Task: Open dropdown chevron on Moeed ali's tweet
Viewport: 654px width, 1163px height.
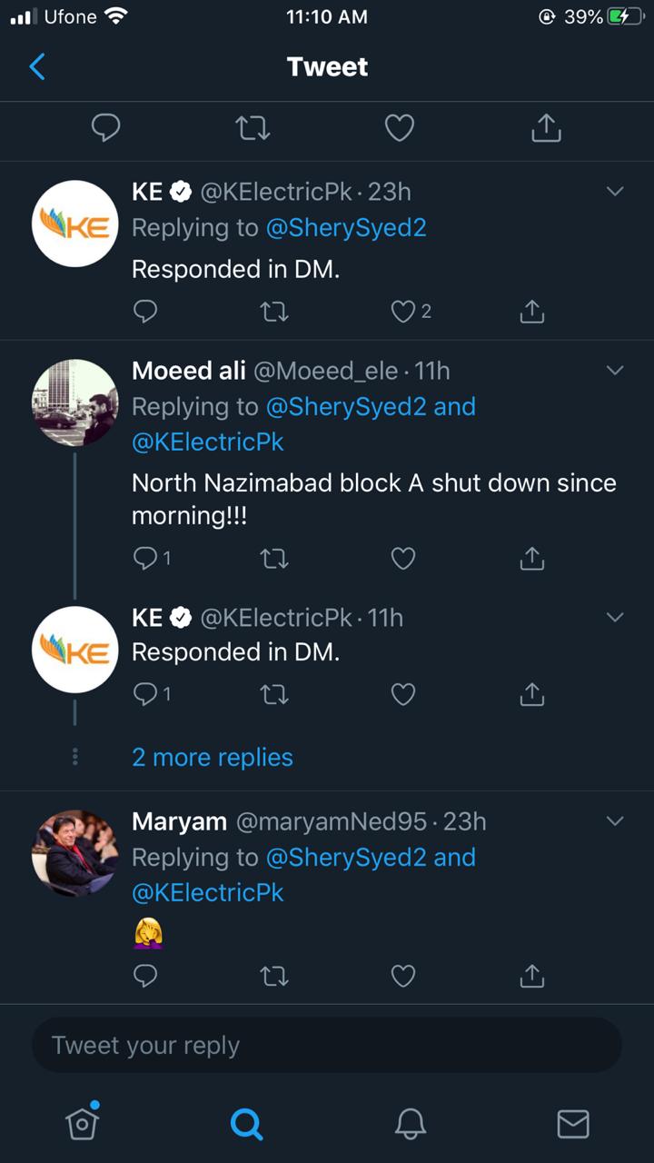Action: [615, 371]
